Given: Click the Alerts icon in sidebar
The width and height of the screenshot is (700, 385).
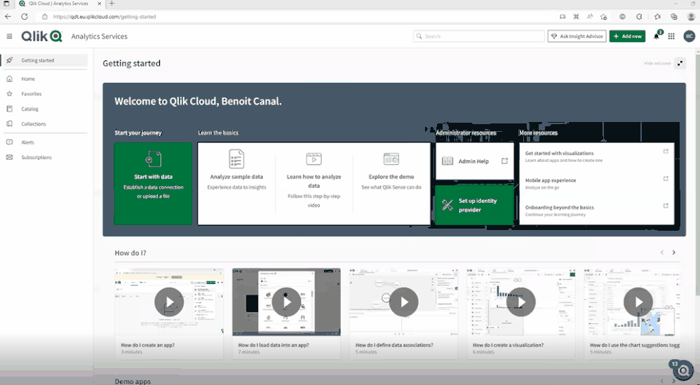Looking at the screenshot, I should pos(9,142).
